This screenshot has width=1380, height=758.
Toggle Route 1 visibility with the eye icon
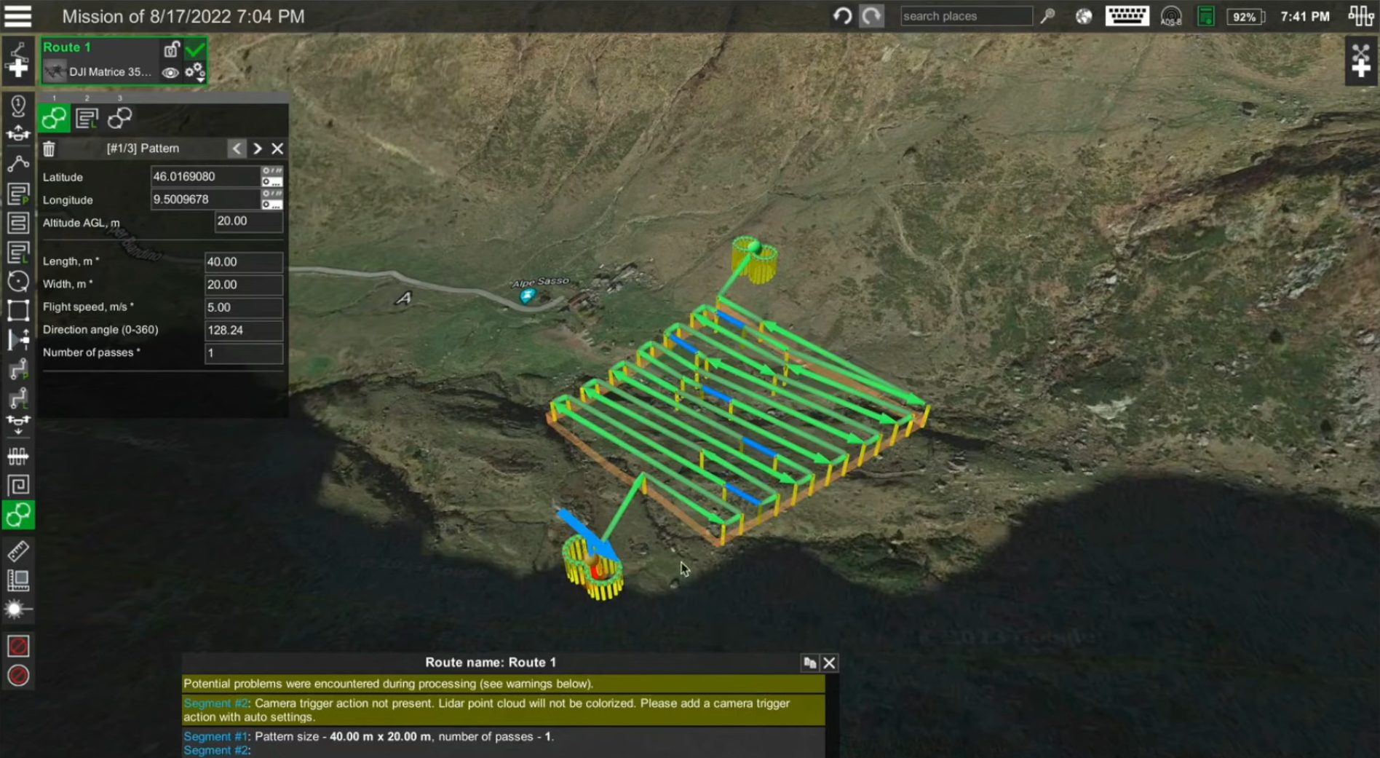tap(170, 74)
